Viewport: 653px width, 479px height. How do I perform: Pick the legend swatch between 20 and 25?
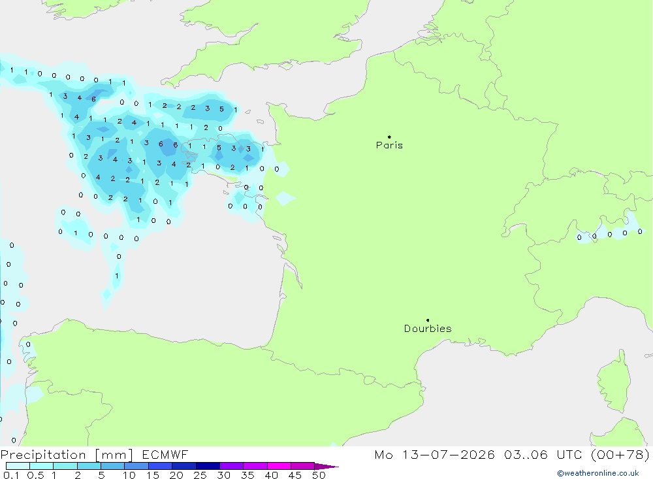pyautogui.click(x=184, y=466)
